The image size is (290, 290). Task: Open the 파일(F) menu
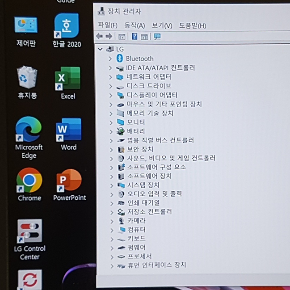pyautogui.click(x=108, y=25)
